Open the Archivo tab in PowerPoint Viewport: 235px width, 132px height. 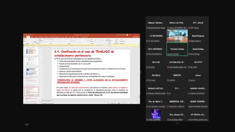(25, 37)
